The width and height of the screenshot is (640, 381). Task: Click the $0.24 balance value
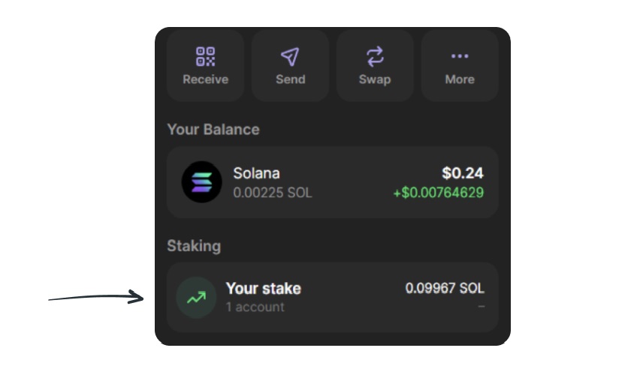pos(463,172)
